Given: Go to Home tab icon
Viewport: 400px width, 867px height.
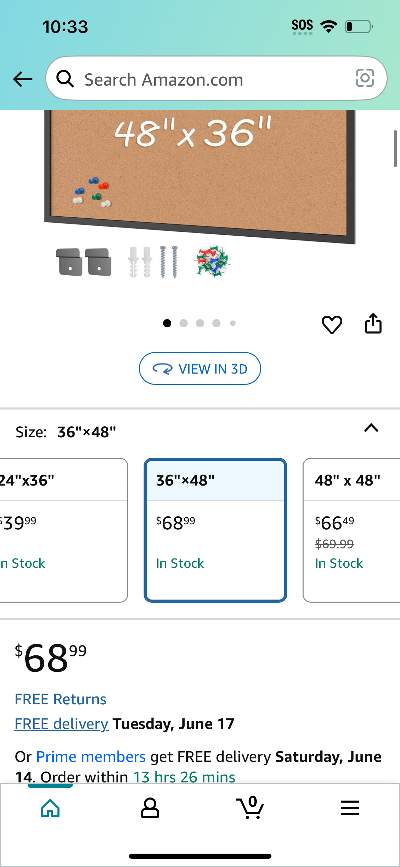Looking at the screenshot, I should [50, 808].
